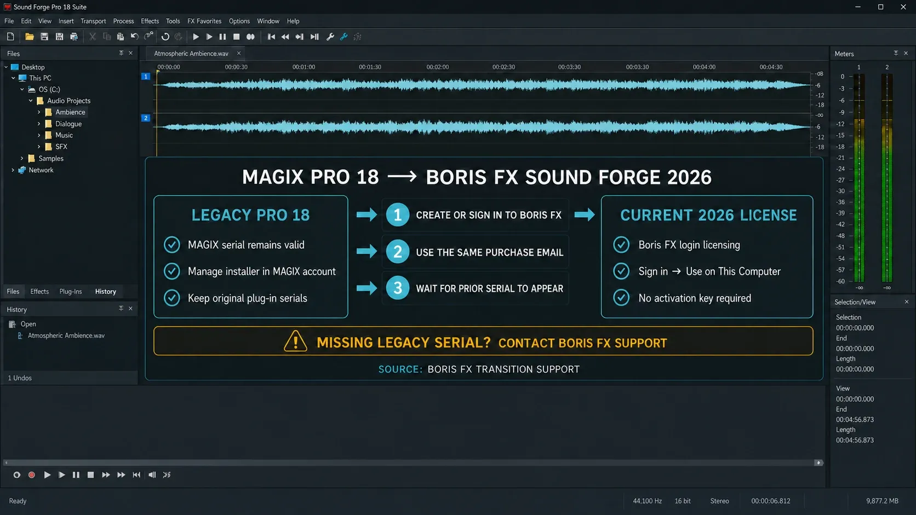The height and width of the screenshot is (515, 916).
Task: Open the FX Favorites menu
Action: (x=204, y=21)
